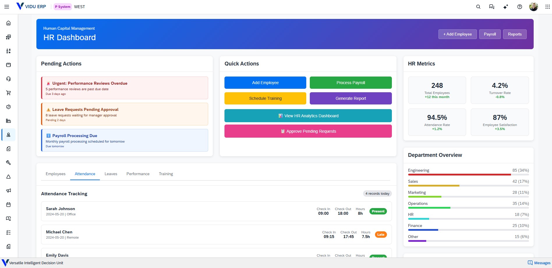
Task: Open the AI sparkle assistant icon
Action: (506, 7)
